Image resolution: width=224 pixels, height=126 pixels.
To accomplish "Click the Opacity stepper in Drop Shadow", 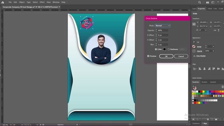I will [156, 30].
